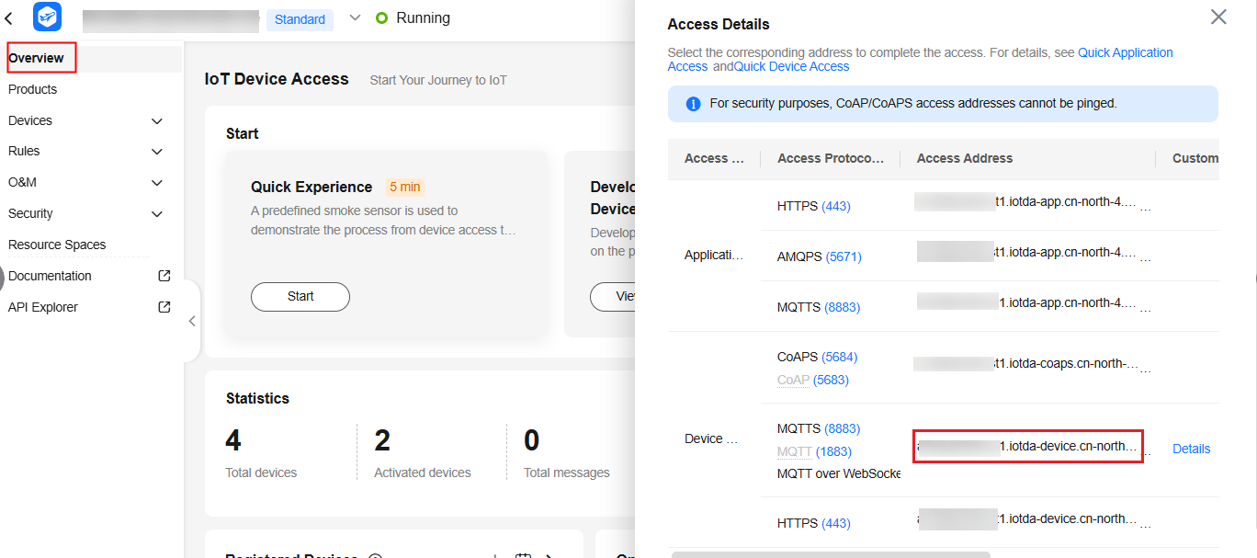1257x558 pixels.
Task: Expand the Rules submenu
Action: pyautogui.click(x=157, y=152)
